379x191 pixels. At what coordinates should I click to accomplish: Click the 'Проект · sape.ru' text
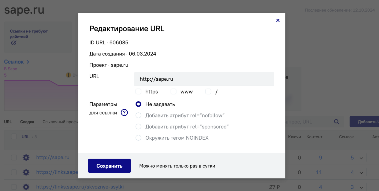(109, 65)
